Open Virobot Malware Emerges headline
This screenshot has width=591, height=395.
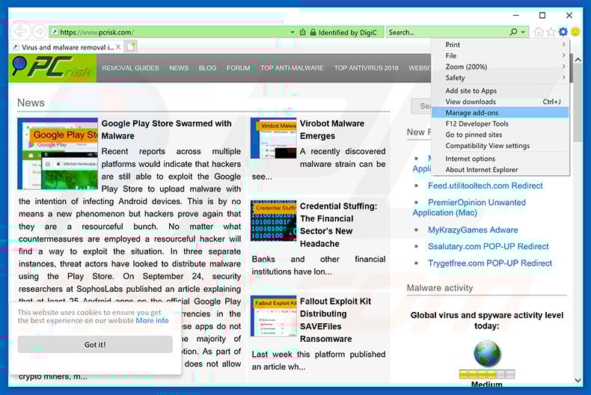[332, 129]
